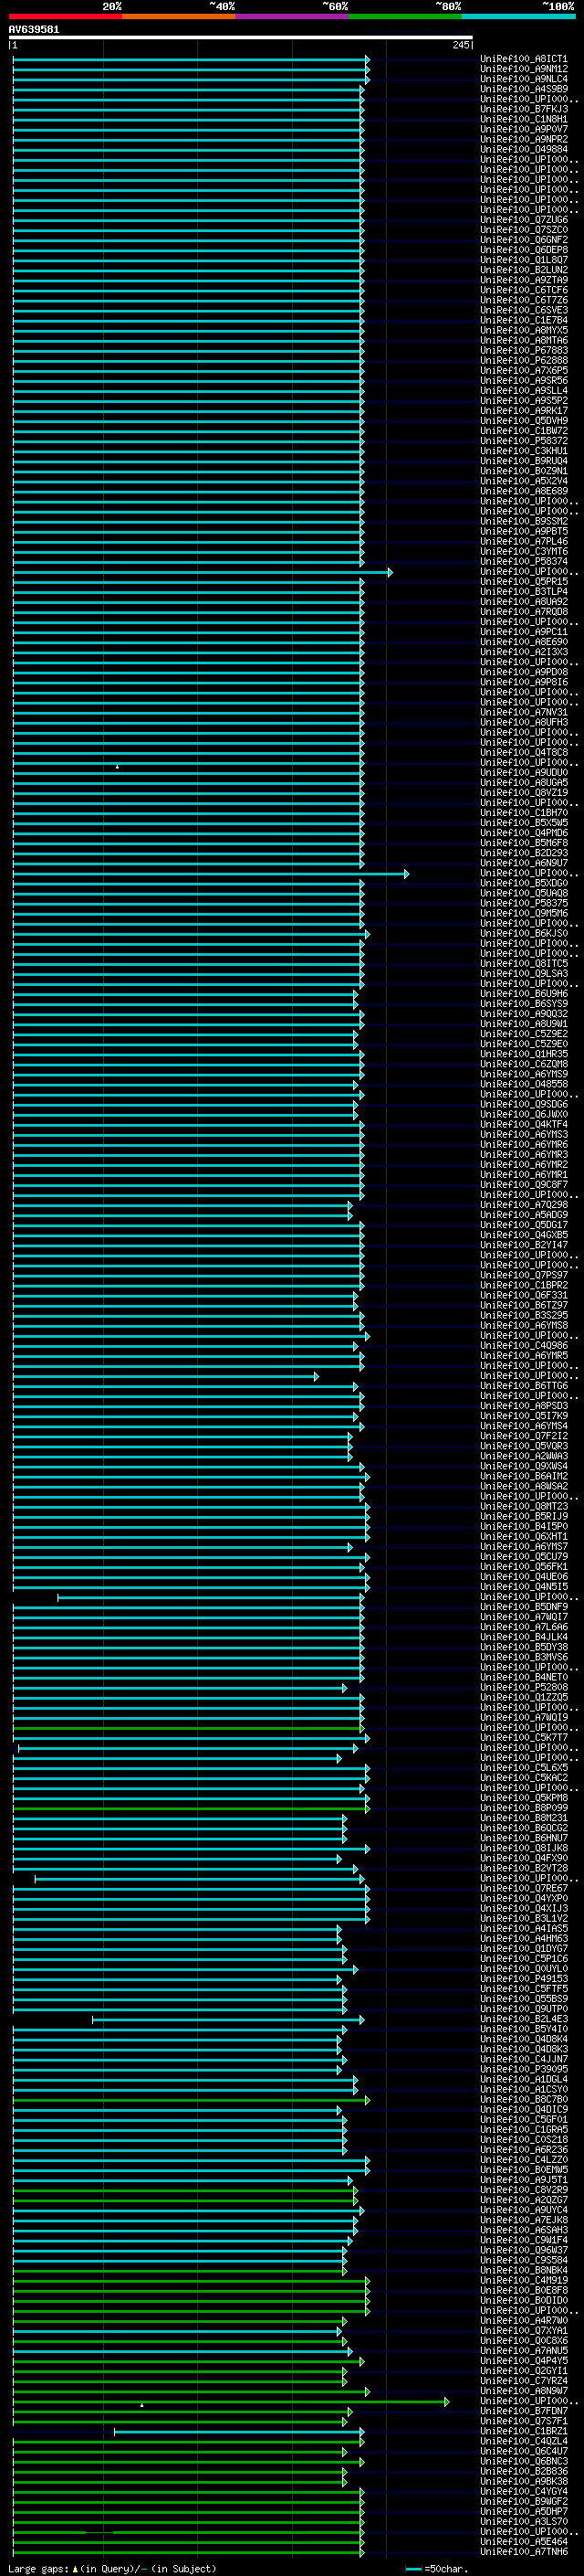This screenshot has width=584, height=2576.
Task: Select the UniRef100_C6TCF6 label
Action: pos(524,290)
